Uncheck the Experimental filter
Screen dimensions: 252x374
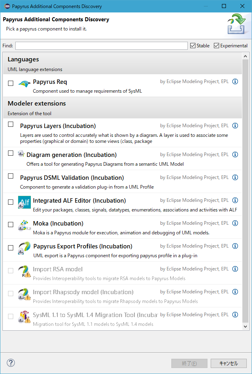coord(217,45)
